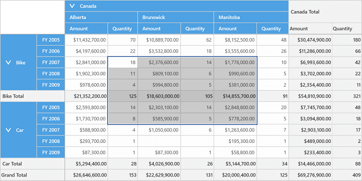Click Canada Total's Quantity header
Viewport: 362px width, 181px height.
(347, 29)
